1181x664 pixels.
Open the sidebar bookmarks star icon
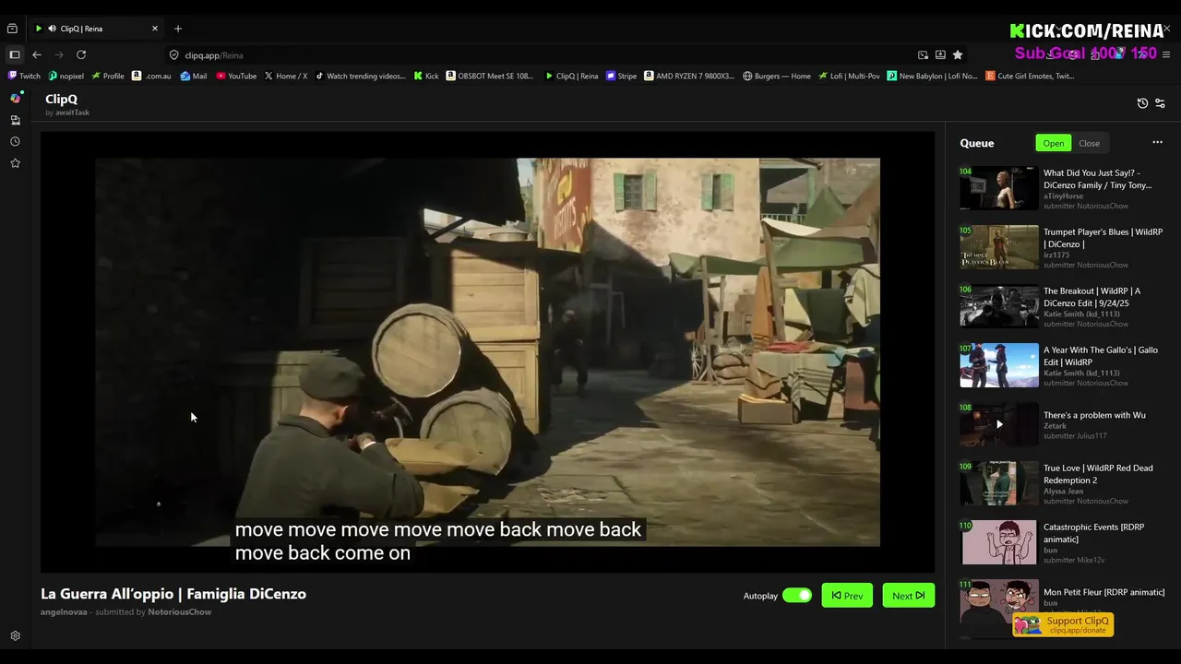[x=15, y=163]
